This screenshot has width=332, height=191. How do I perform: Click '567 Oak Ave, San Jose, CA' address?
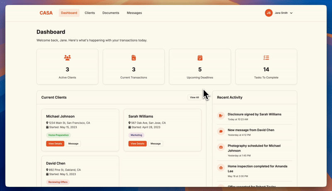(x=149, y=123)
